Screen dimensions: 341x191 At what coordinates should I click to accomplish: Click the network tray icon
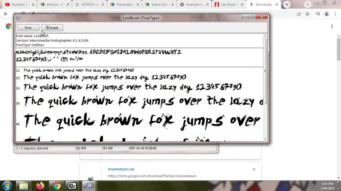(x=314, y=186)
